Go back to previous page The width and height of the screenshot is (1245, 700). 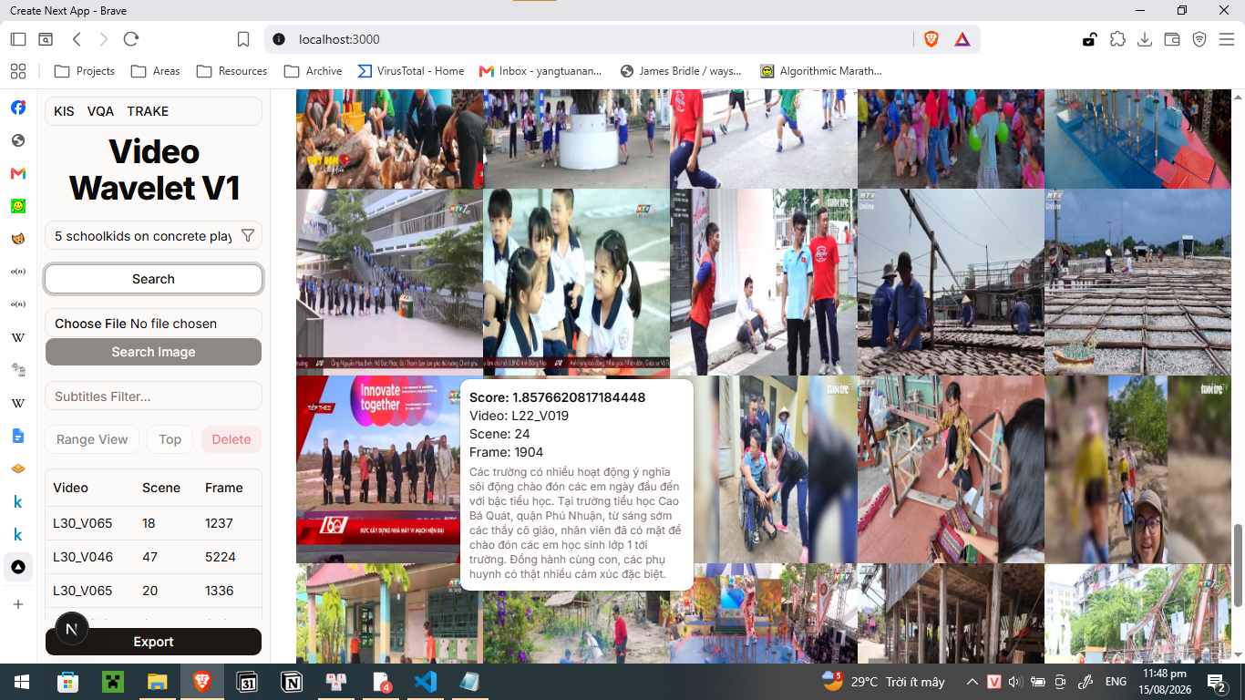(77, 39)
